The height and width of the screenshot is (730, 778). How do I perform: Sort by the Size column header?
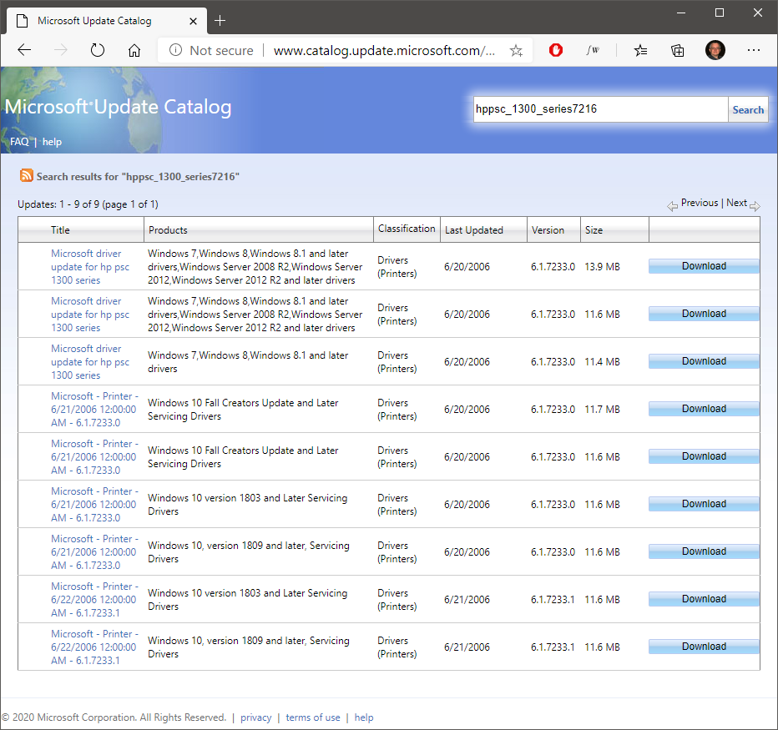tap(594, 230)
